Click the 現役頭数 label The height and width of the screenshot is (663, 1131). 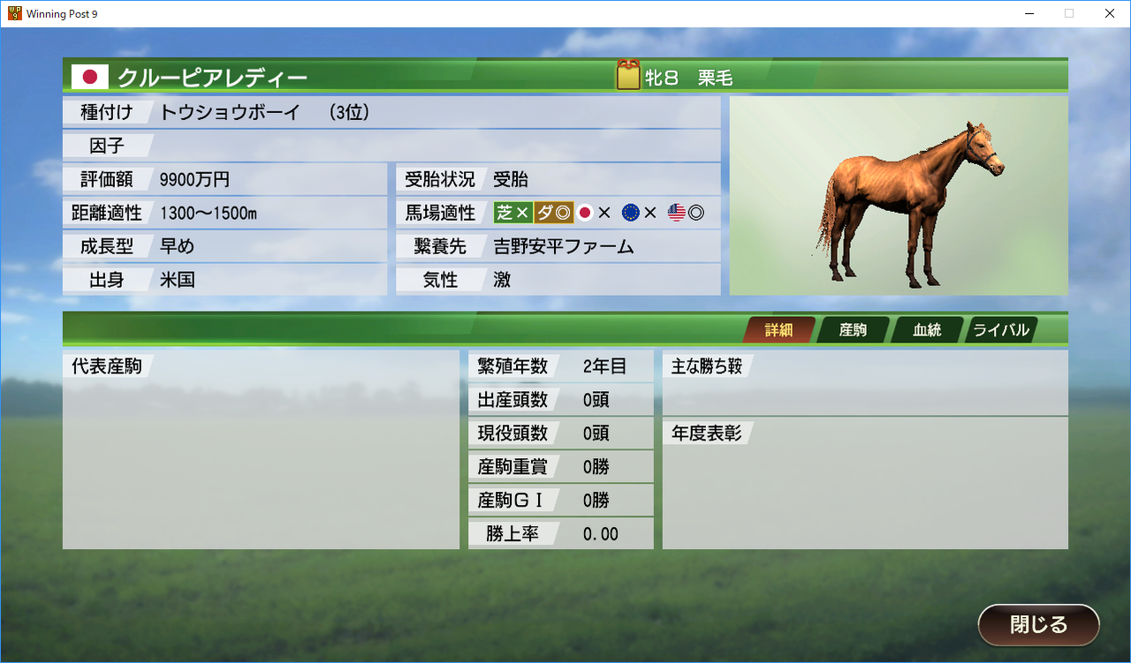[x=512, y=433]
